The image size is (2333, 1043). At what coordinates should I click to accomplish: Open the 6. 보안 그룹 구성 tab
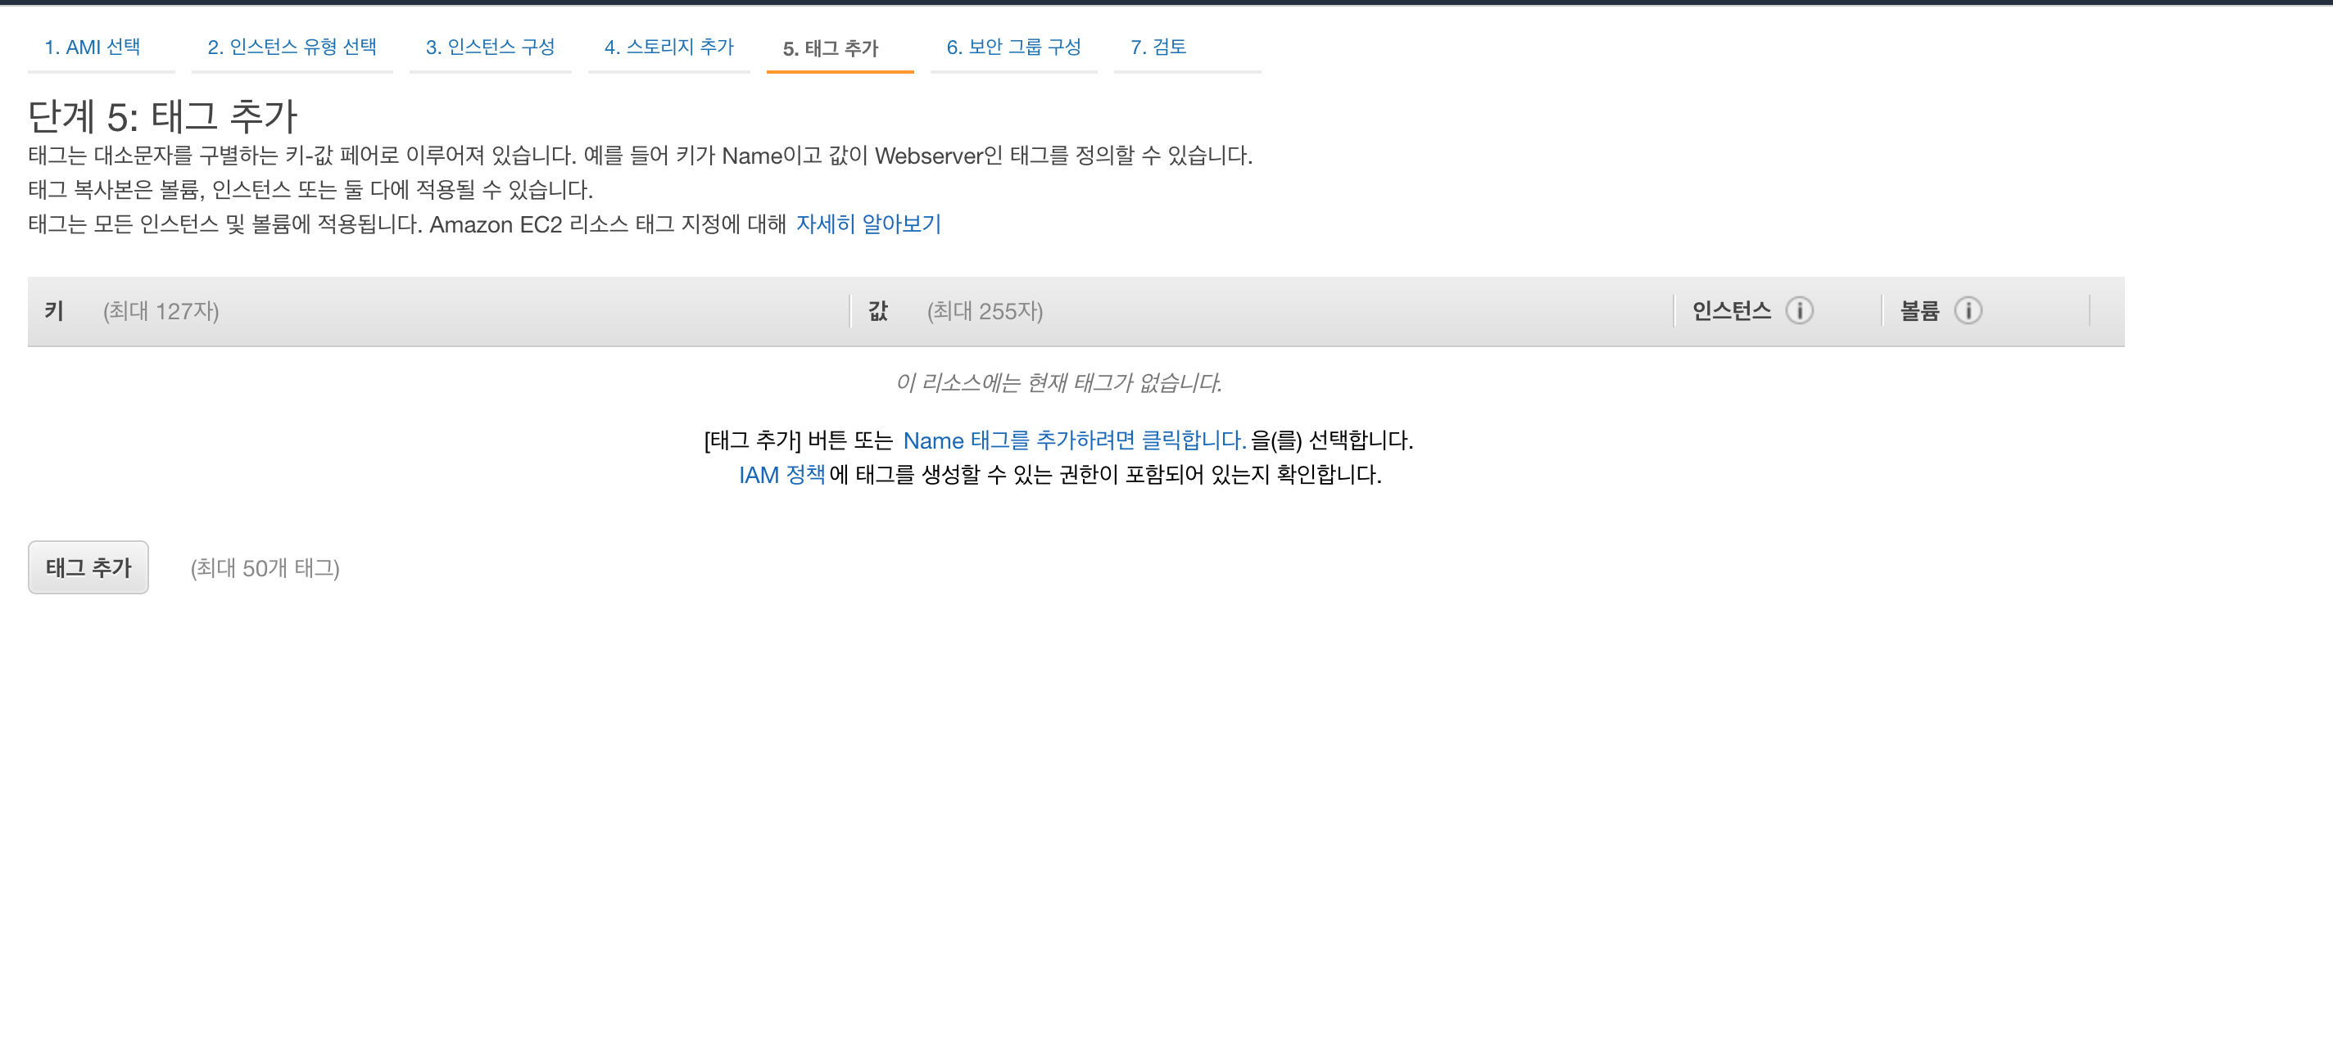(x=1013, y=47)
